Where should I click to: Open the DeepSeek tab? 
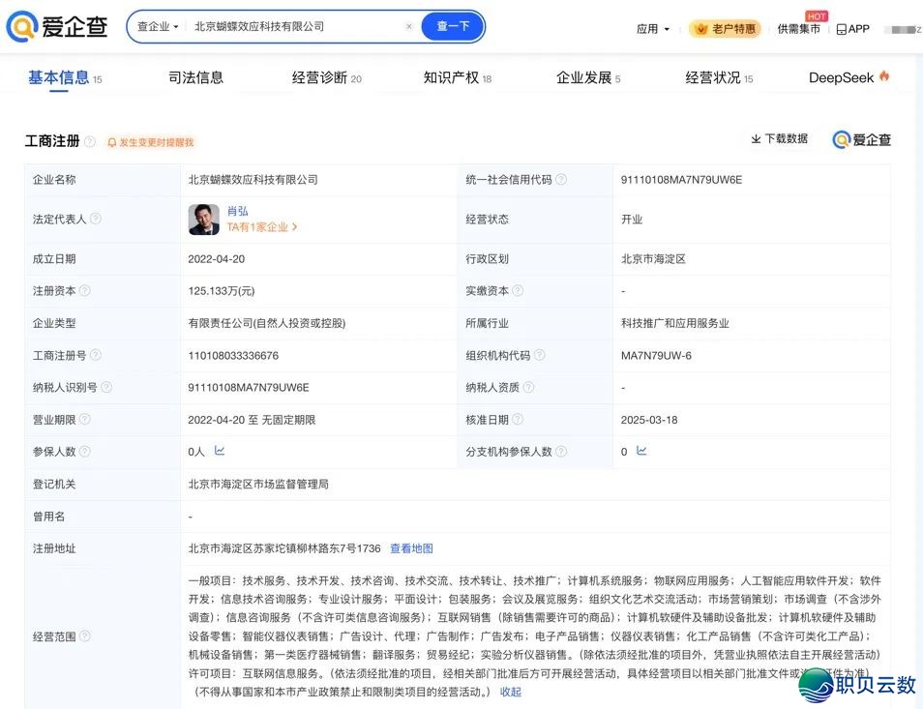coord(849,77)
